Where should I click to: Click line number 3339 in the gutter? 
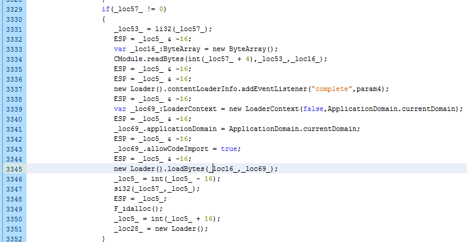pos(11,109)
